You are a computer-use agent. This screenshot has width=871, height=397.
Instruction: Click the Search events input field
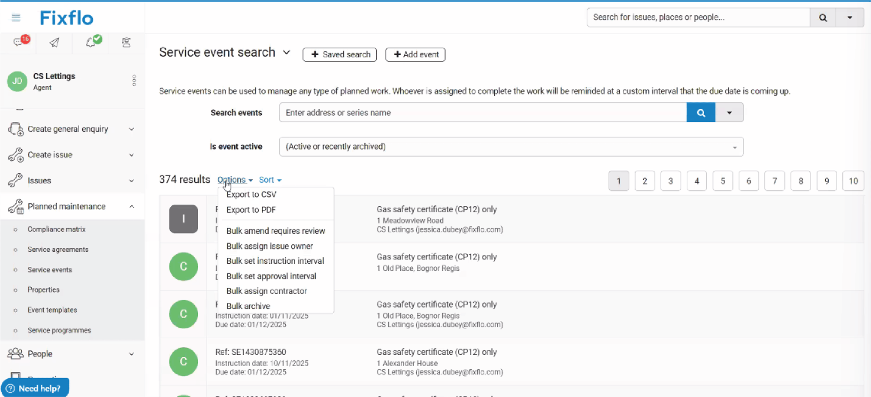pyautogui.click(x=483, y=113)
